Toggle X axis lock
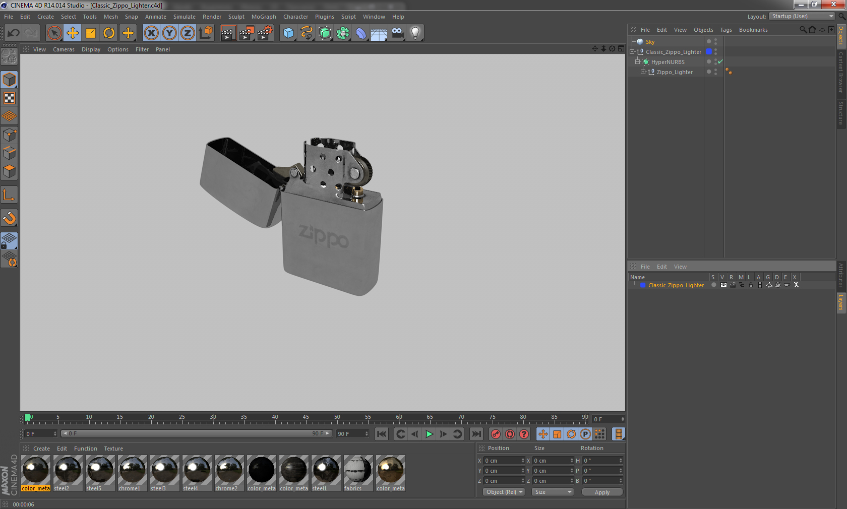 tap(151, 33)
